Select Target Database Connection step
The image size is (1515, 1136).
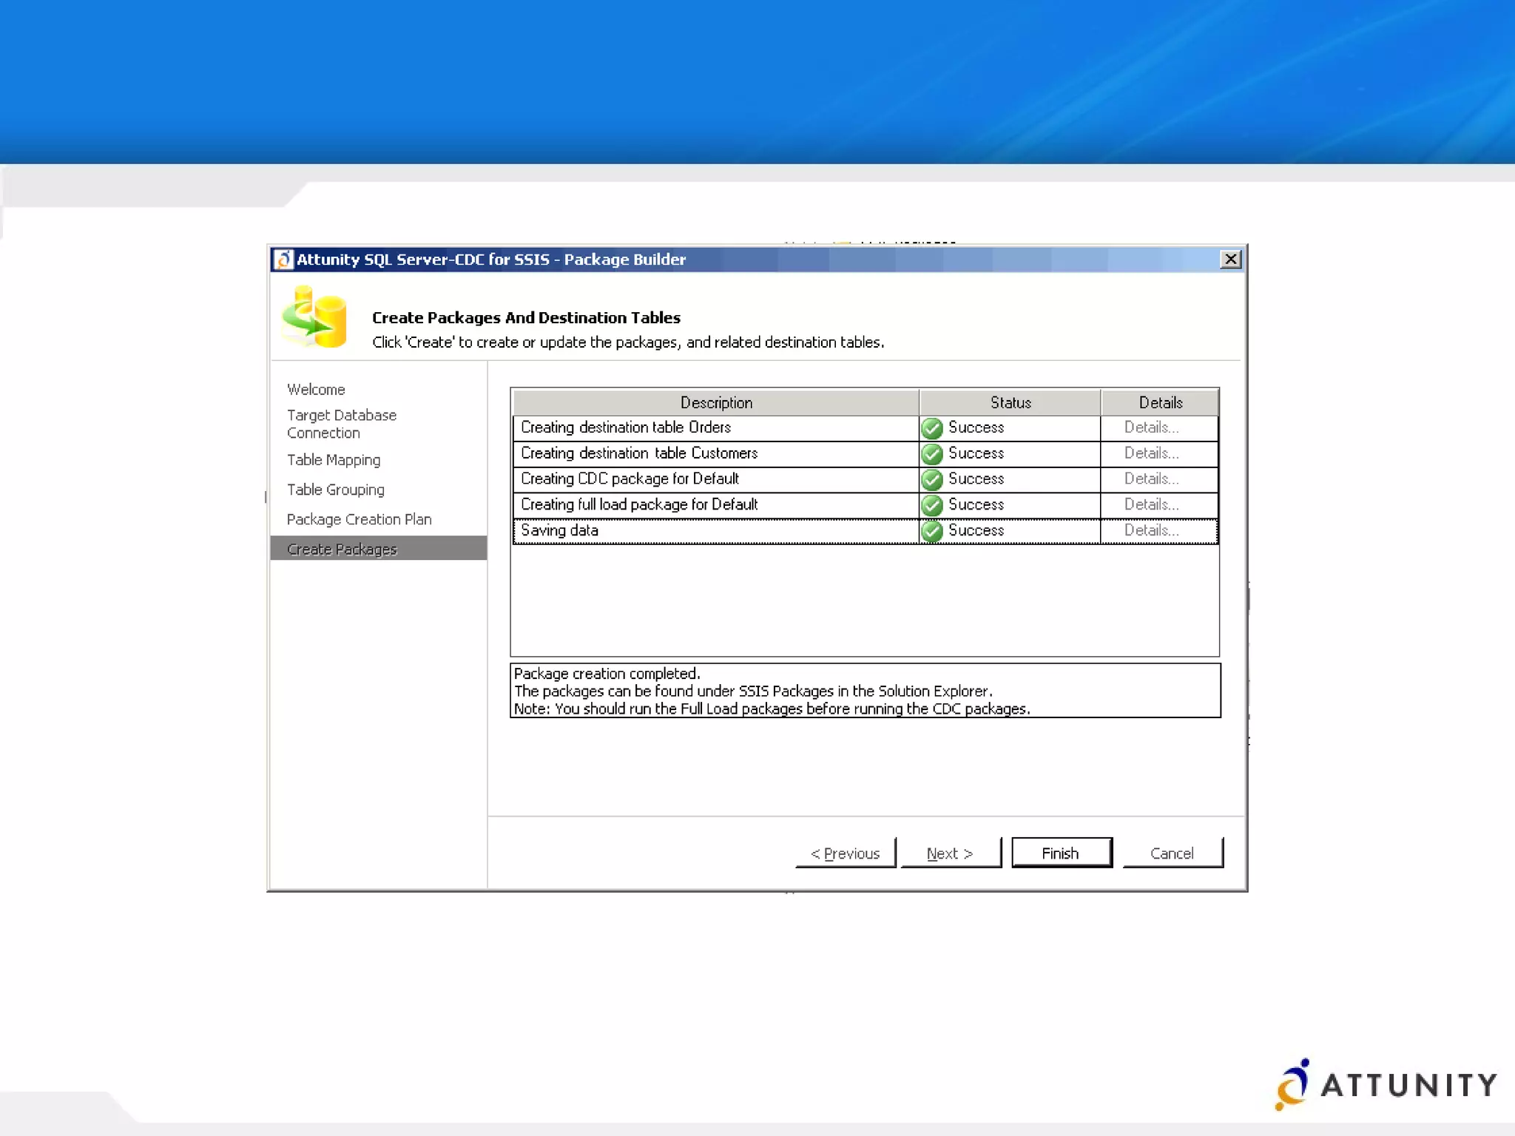pos(342,424)
